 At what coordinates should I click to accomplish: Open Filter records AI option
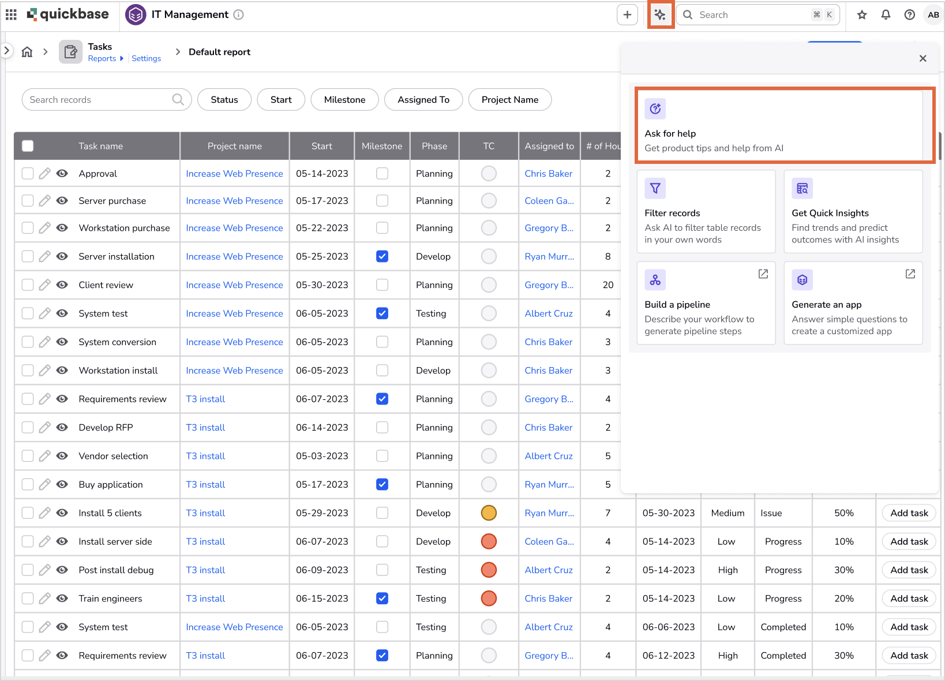click(x=706, y=211)
